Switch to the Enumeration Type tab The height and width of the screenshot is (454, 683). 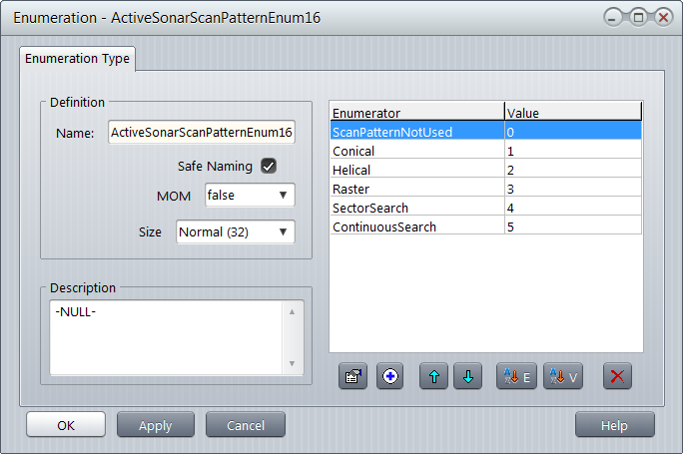pyautogui.click(x=79, y=59)
